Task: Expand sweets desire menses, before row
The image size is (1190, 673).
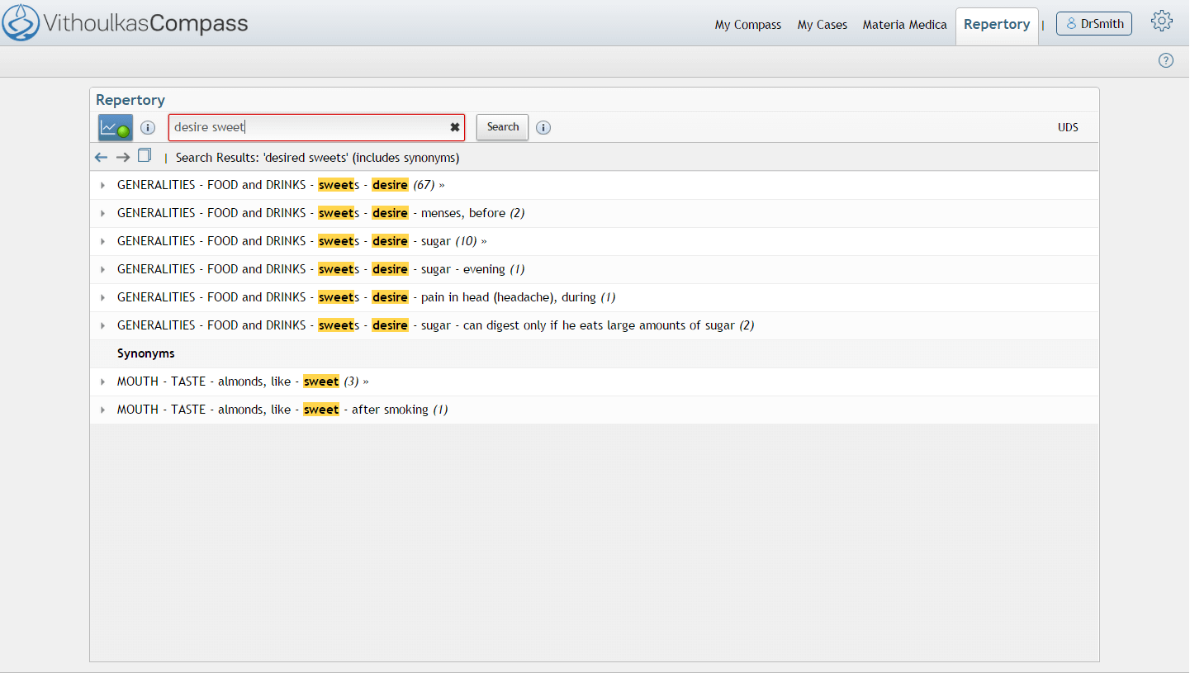Action: pos(102,213)
